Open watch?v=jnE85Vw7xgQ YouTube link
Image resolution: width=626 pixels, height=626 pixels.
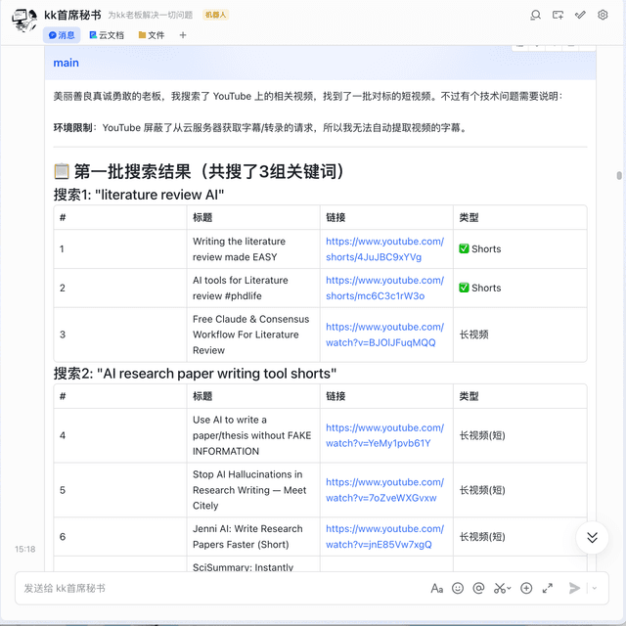pos(384,537)
